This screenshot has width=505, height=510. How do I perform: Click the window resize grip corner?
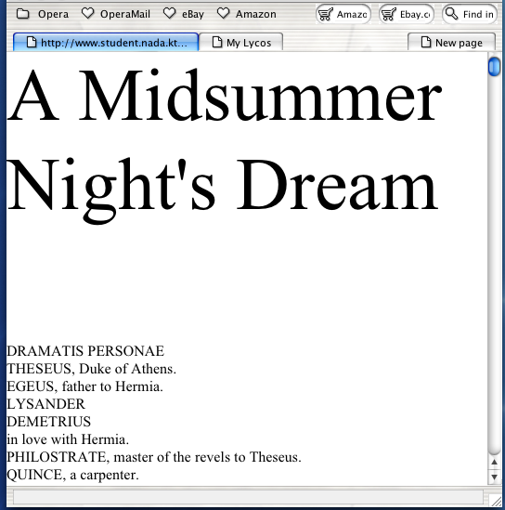(x=497, y=500)
